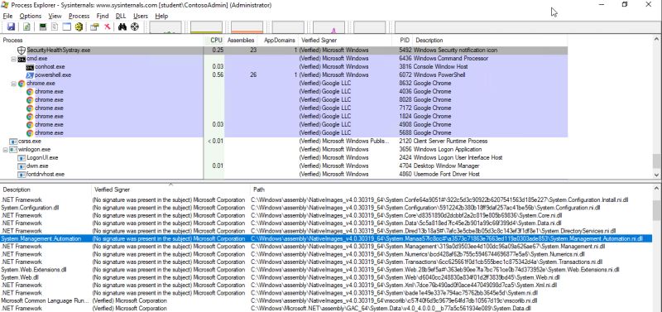The width and height of the screenshot is (662, 312).
Task: Click the conhost.exe console icon
Action: (30, 67)
